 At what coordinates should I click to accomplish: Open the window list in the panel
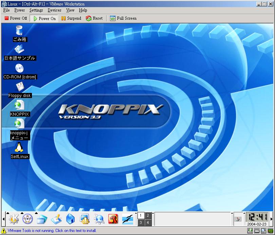point(42,219)
